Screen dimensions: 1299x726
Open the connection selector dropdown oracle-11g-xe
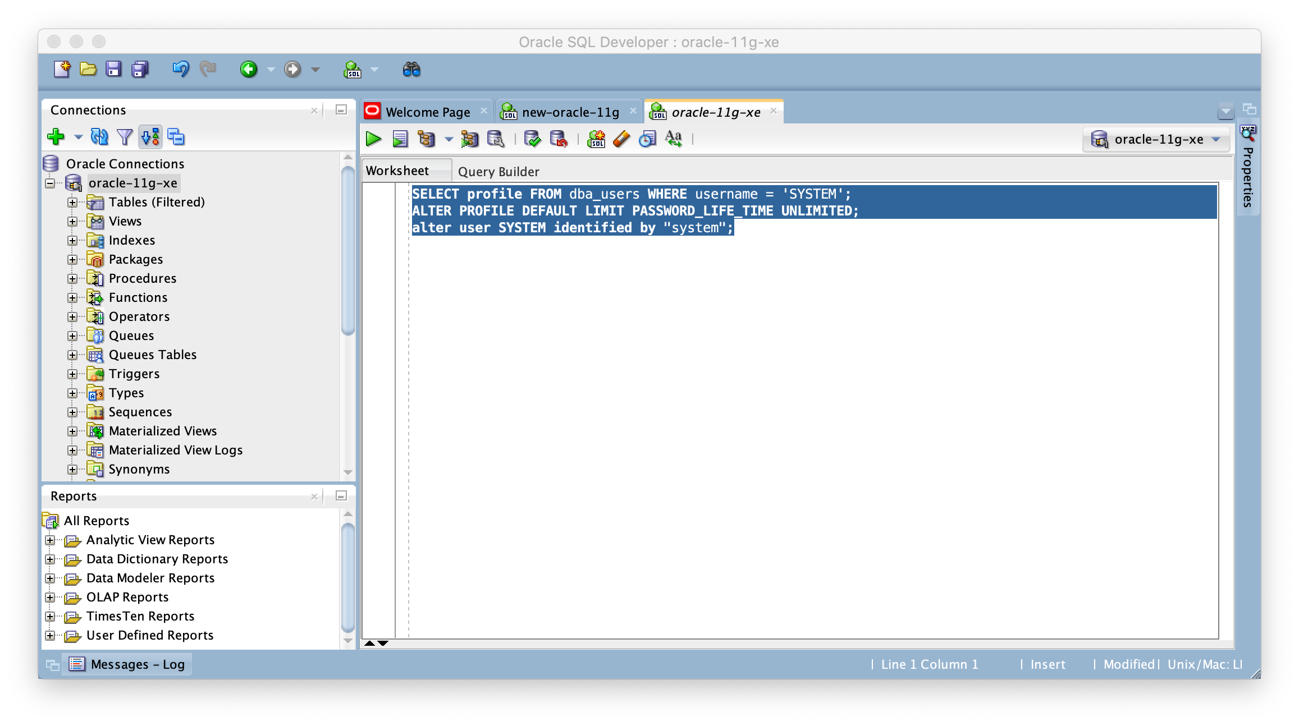(x=1156, y=139)
